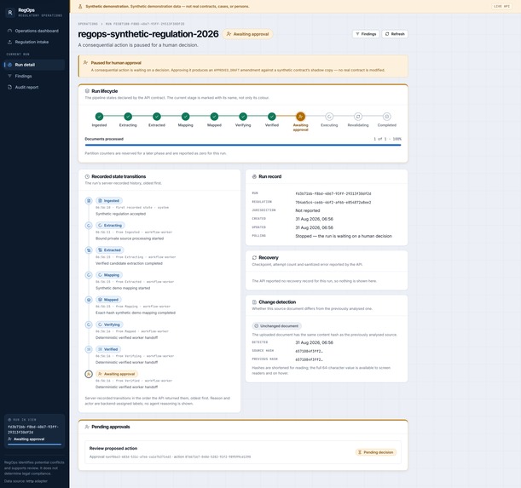Go to Regulation intake in sidebar
This screenshot has height=488, width=521.
pos(34,43)
